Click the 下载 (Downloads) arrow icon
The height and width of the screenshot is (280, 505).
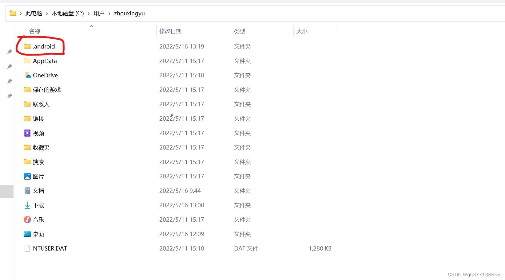tap(27, 205)
